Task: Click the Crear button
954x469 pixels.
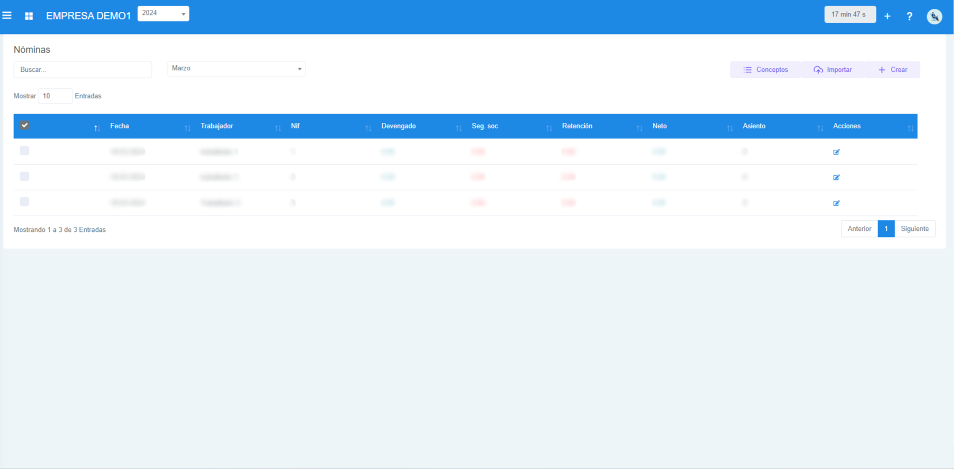Action: coord(893,70)
